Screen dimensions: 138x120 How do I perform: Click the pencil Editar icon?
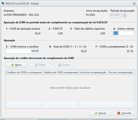point(36,65)
